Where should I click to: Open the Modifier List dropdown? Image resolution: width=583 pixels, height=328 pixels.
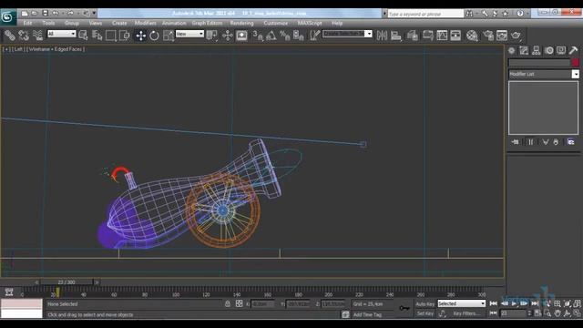pos(544,74)
